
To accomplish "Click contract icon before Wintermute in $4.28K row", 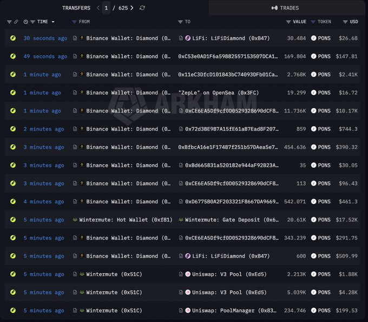I will point(75,292).
